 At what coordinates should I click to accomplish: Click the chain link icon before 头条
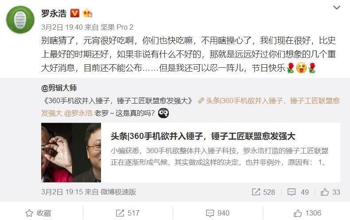[201, 101]
